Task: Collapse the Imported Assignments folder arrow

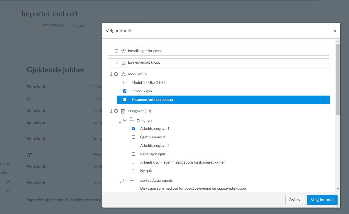Action: [120, 181]
